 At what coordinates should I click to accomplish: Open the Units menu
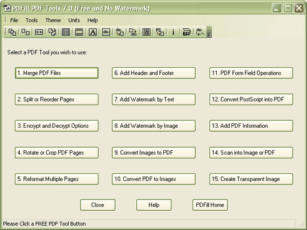tap(74, 20)
